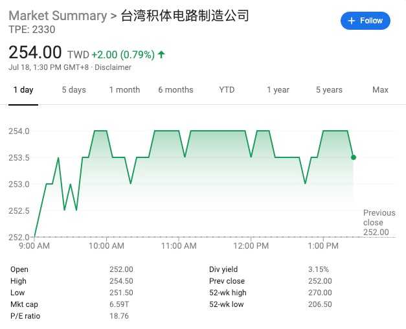The image size is (406, 329).
Task: Open the Market Summary link
Action: [x=58, y=16]
